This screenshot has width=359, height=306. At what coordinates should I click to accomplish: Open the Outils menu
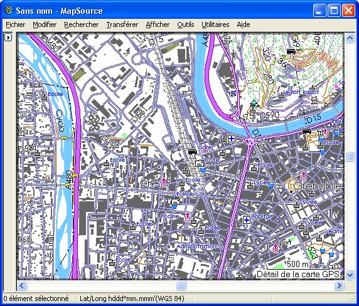click(186, 24)
